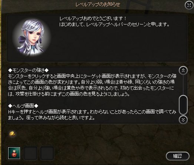Confirm with the 確認 button
This screenshot has width=194, height=165.
coord(178,156)
